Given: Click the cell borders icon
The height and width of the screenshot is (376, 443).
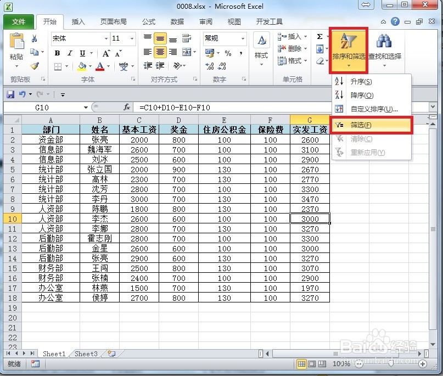Looking at the screenshot, I should pyautogui.click(x=58, y=66).
